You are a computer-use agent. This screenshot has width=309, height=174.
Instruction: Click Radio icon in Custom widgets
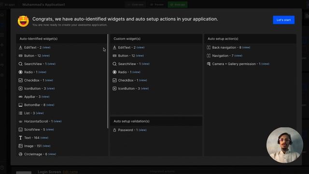coord(114,72)
